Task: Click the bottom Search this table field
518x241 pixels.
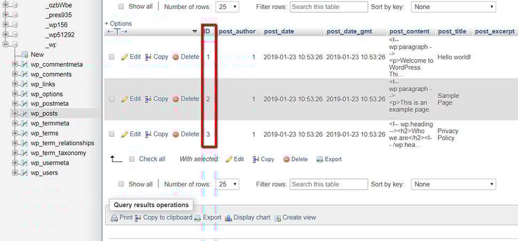Action: pyautogui.click(x=329, y=184)
